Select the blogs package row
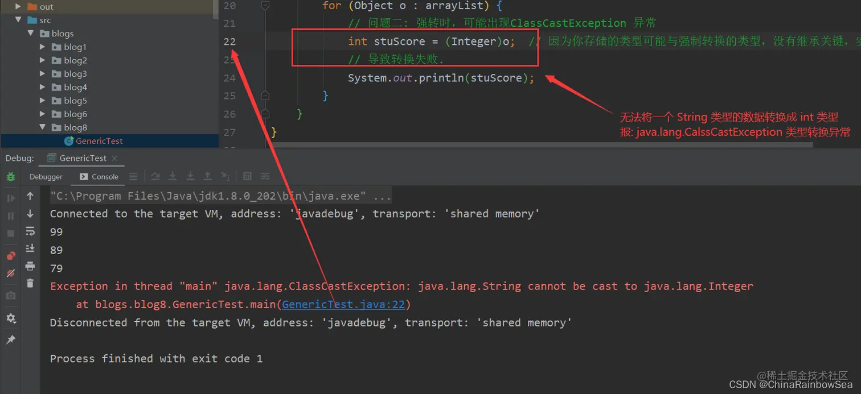The image size is (861, 394). [x=109, y=34]
